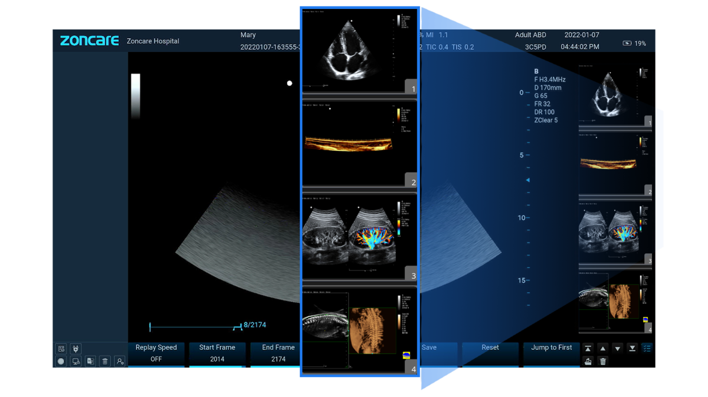Open the patient user settings icon

click(119, 362)
